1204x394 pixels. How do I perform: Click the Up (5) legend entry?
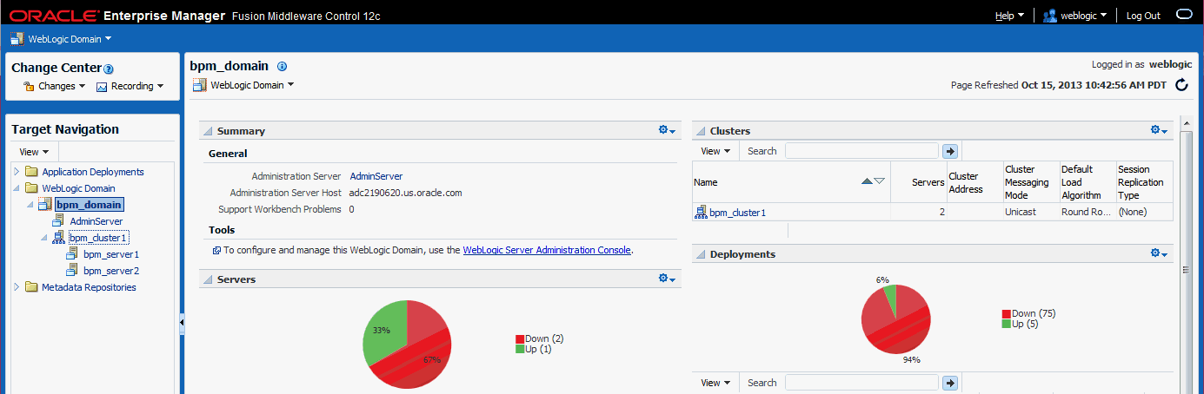click(1021, 324)
